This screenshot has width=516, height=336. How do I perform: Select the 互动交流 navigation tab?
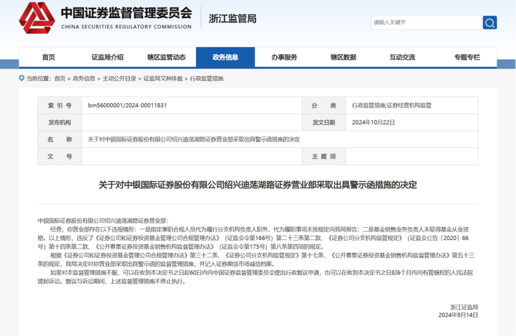[x=402, y=57]
